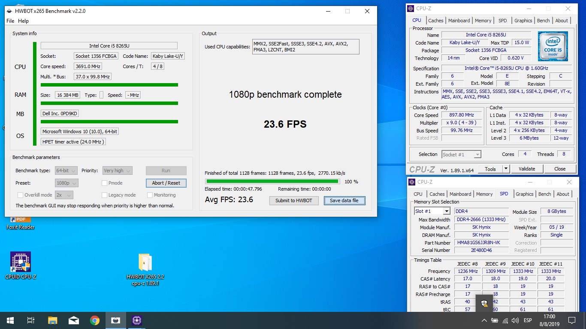Open the File menu in HWBOT
The height and width of the screenshot is (329, 586).
[x=10, y=21]
